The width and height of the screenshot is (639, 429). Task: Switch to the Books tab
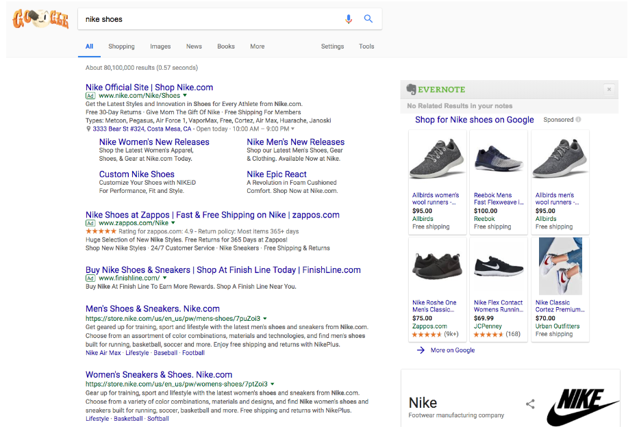click(226, 47)
